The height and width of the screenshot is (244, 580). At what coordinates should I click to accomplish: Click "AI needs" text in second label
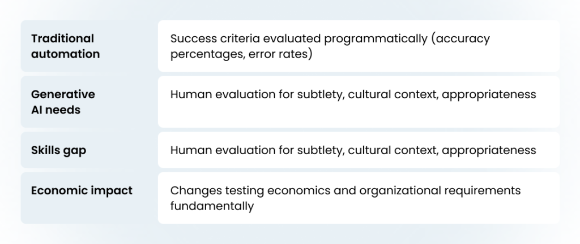tap(56, 110)
